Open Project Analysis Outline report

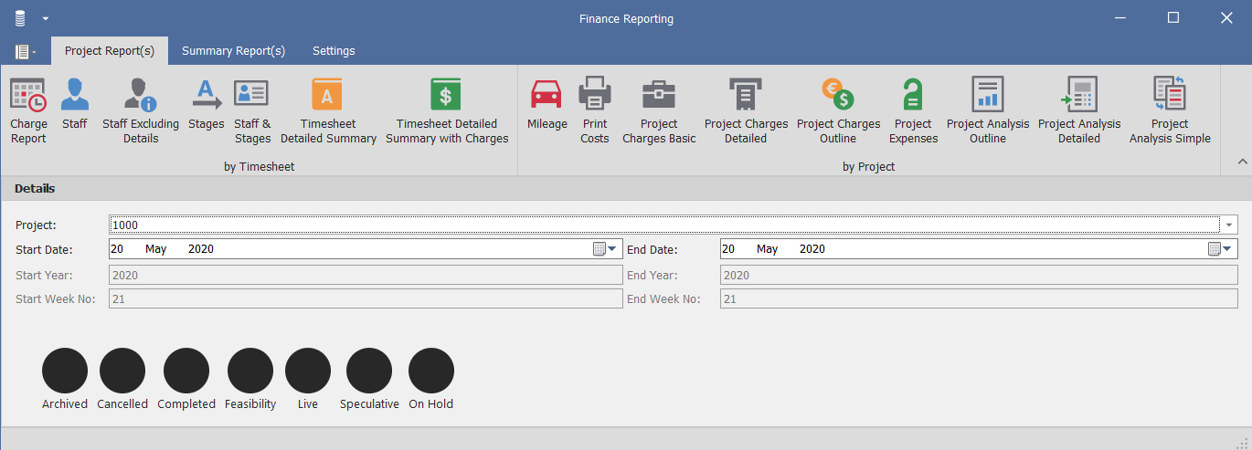point(988,110)
